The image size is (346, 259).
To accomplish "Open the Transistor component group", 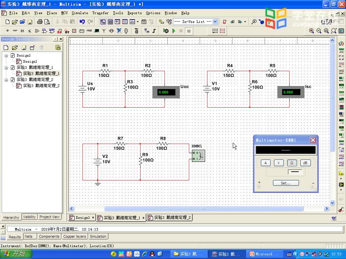I will (x=30, y=31).
